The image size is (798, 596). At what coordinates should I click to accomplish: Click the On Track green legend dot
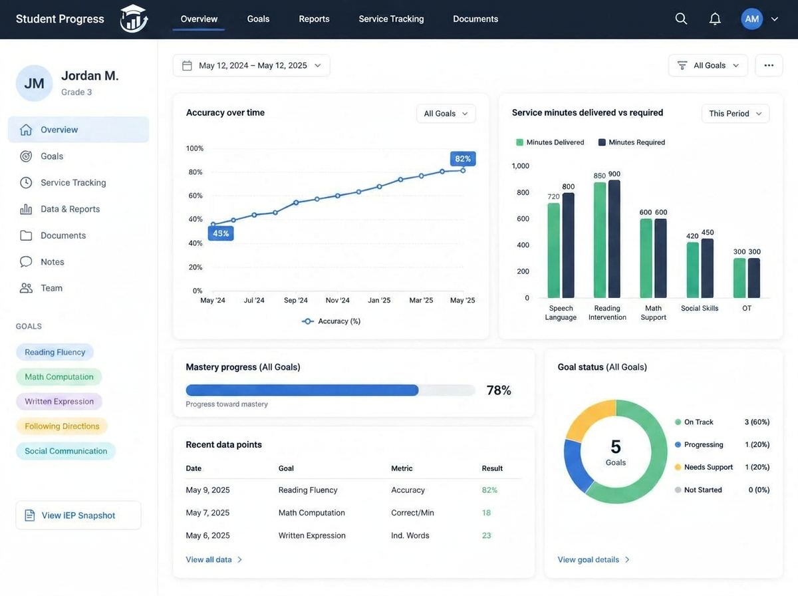pos(678,422)
